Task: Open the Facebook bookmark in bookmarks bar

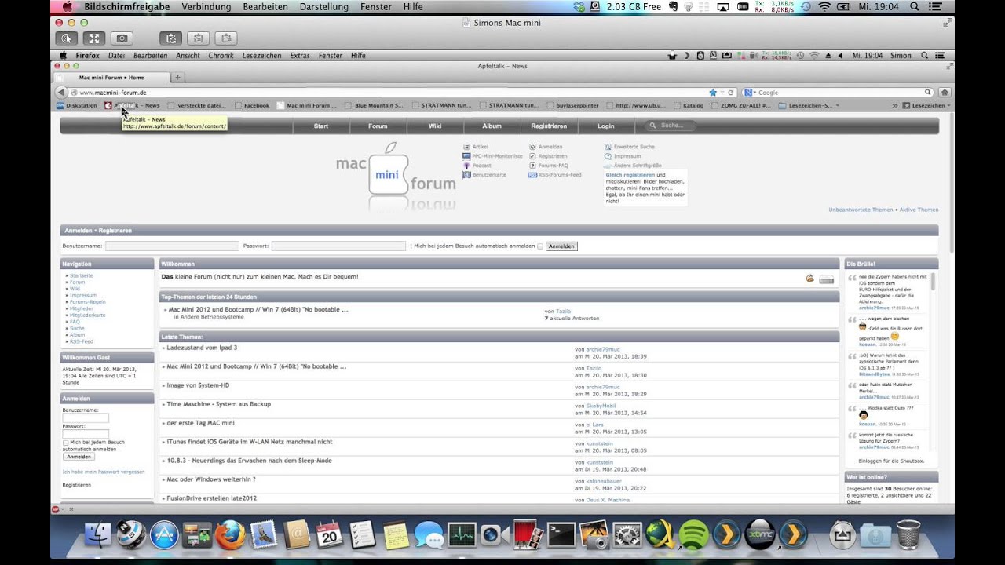Action: [x=251, y=105]
